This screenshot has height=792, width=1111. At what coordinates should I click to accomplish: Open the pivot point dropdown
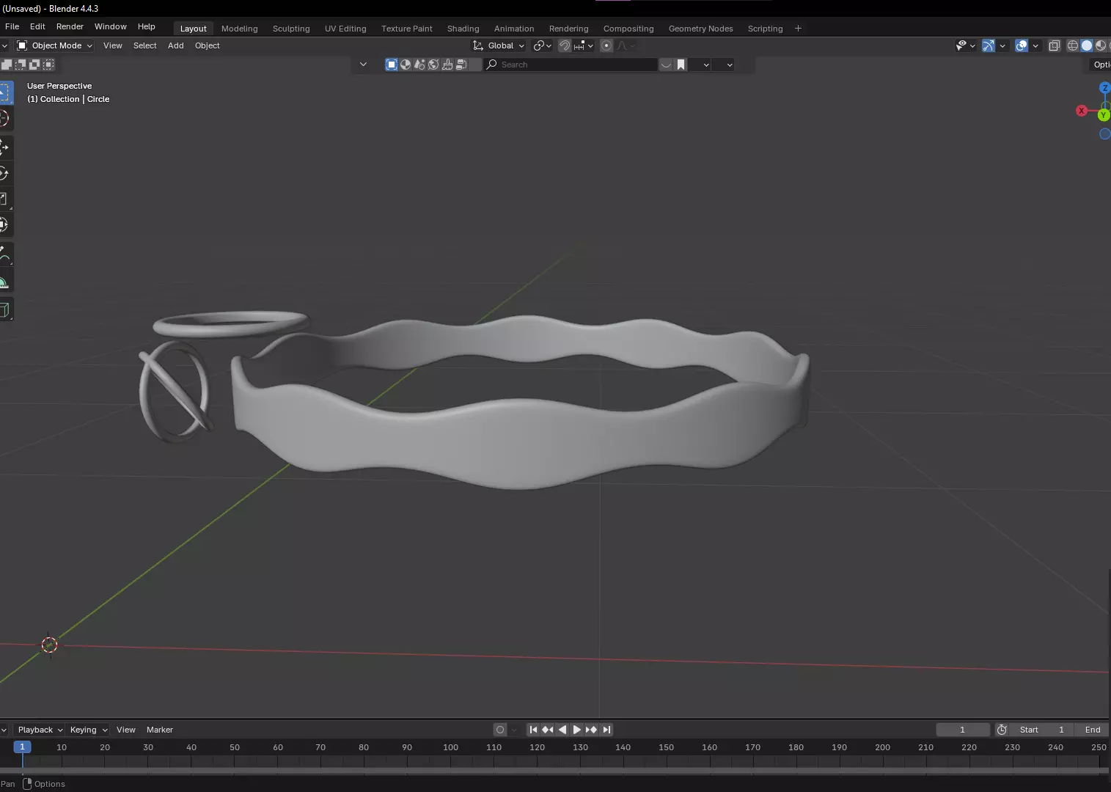pos(543,45)
